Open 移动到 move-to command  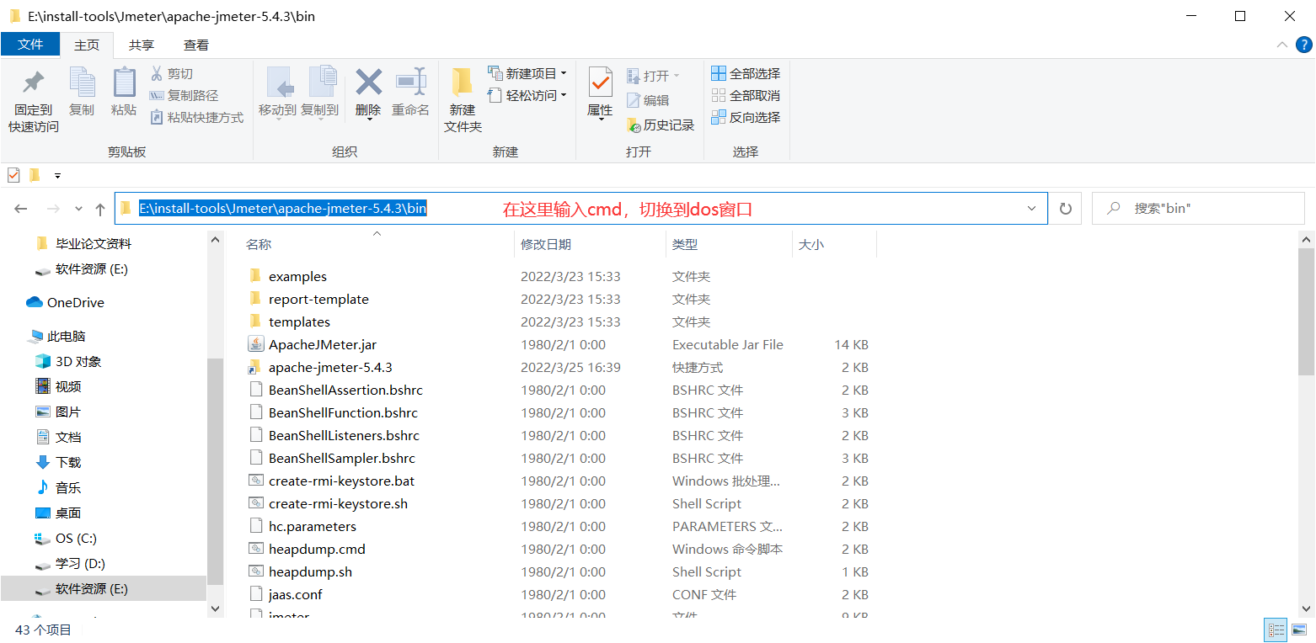coord(277,92)
